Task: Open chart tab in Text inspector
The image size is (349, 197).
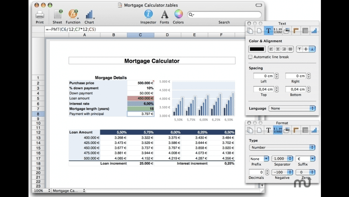Action: pyautogui.click(x=314, y=31)
